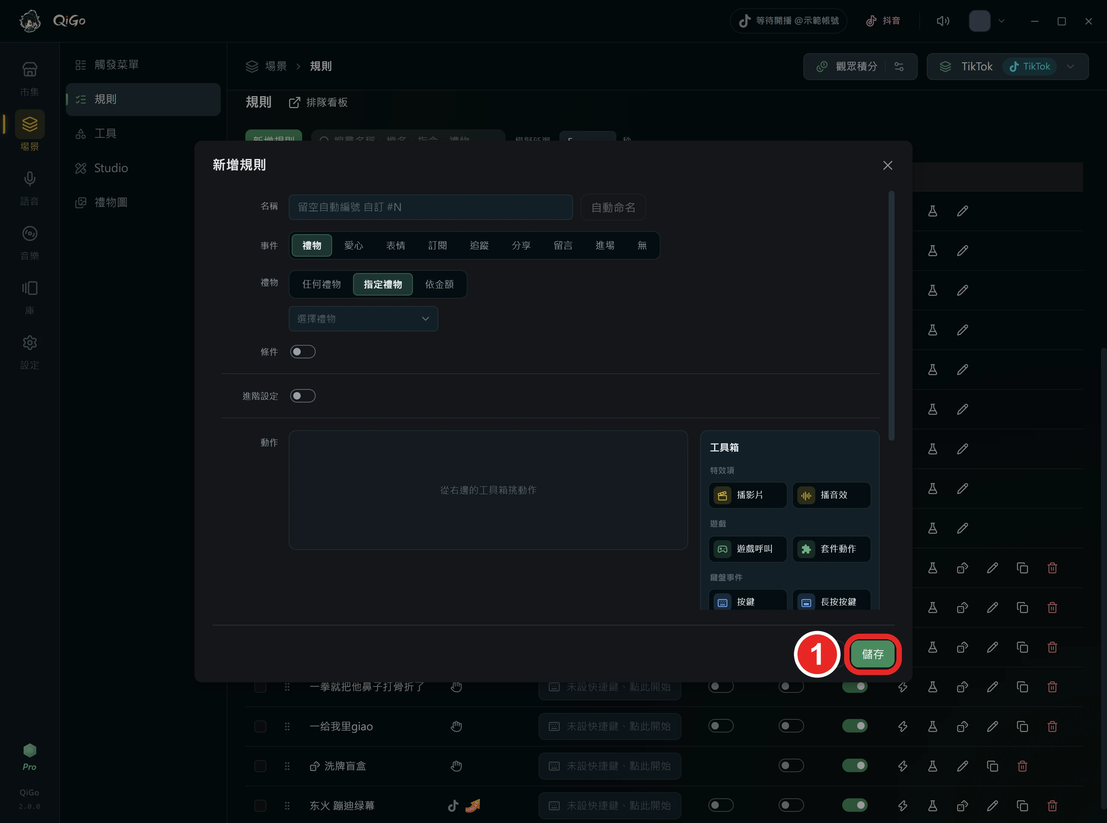The image size is (1107, 823).
Task: Trigger the 一拳就把他鼻子打骨折了 rule lightning icon
Action: pos(902,687)
